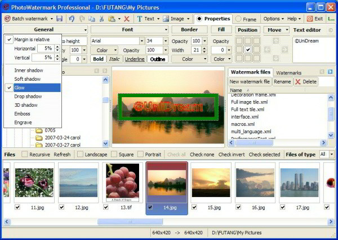Image resolution: width=338 pixels, height=240 pixels.
Task: Click the Image watermark picture icon
Action: click(x=166, y=19)
